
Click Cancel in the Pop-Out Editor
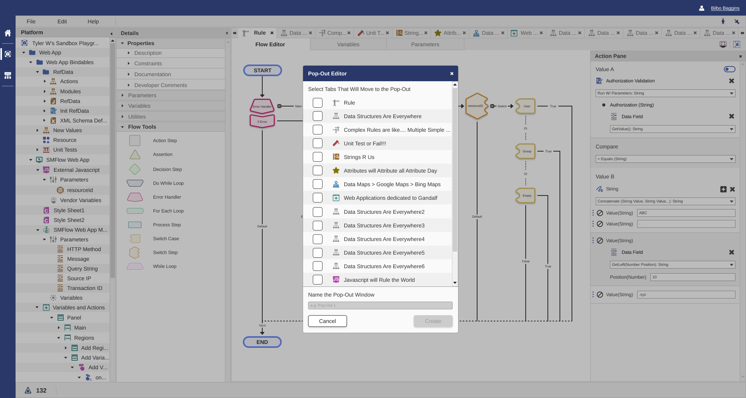328,321
